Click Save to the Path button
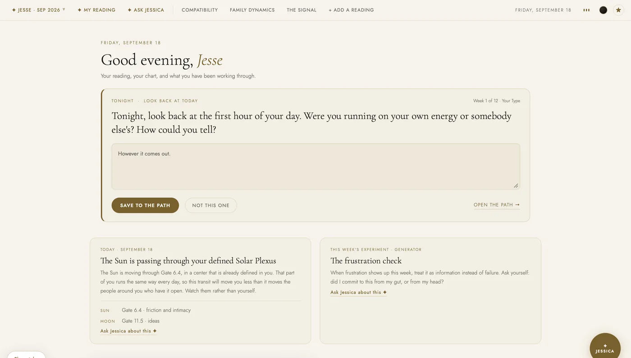Image resolution: width=631 pixels, height=358 pixels. (x=145, y=205)
